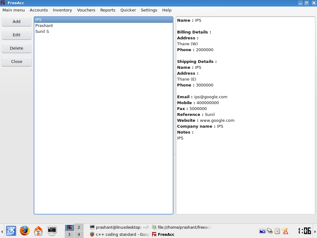Switch to virtual desktop 4
317x238 pixels.
click(79, 235)
